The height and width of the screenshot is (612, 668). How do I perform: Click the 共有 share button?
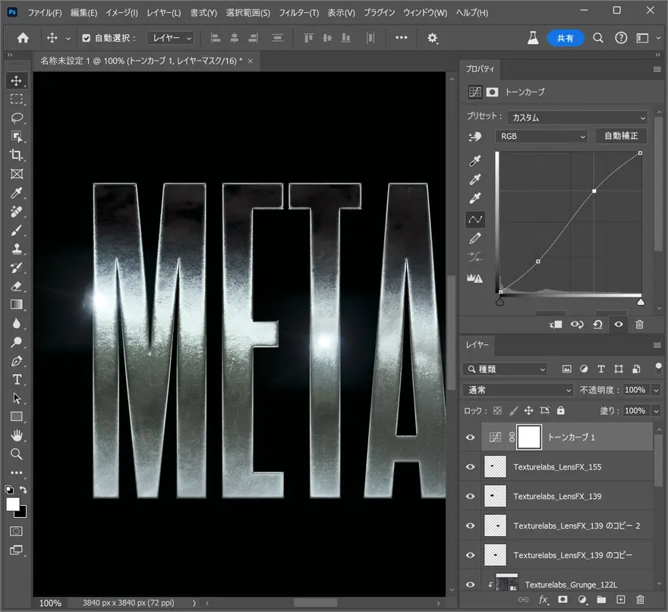pos(566,39)
